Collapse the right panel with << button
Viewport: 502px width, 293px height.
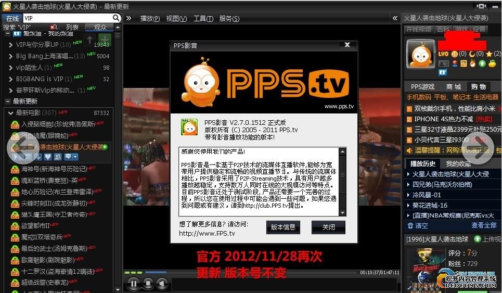(x=395, y=18)
